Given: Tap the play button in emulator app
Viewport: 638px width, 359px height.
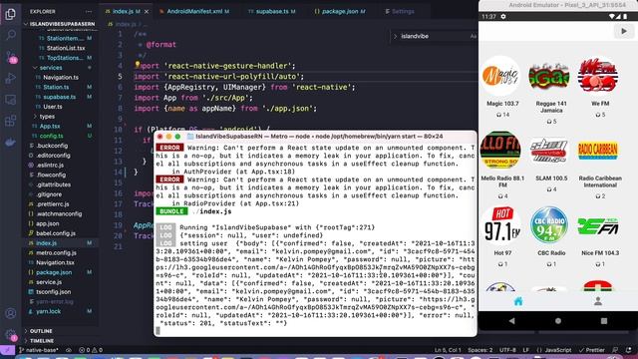Looking at the screenshot, I should pos(624,31).
